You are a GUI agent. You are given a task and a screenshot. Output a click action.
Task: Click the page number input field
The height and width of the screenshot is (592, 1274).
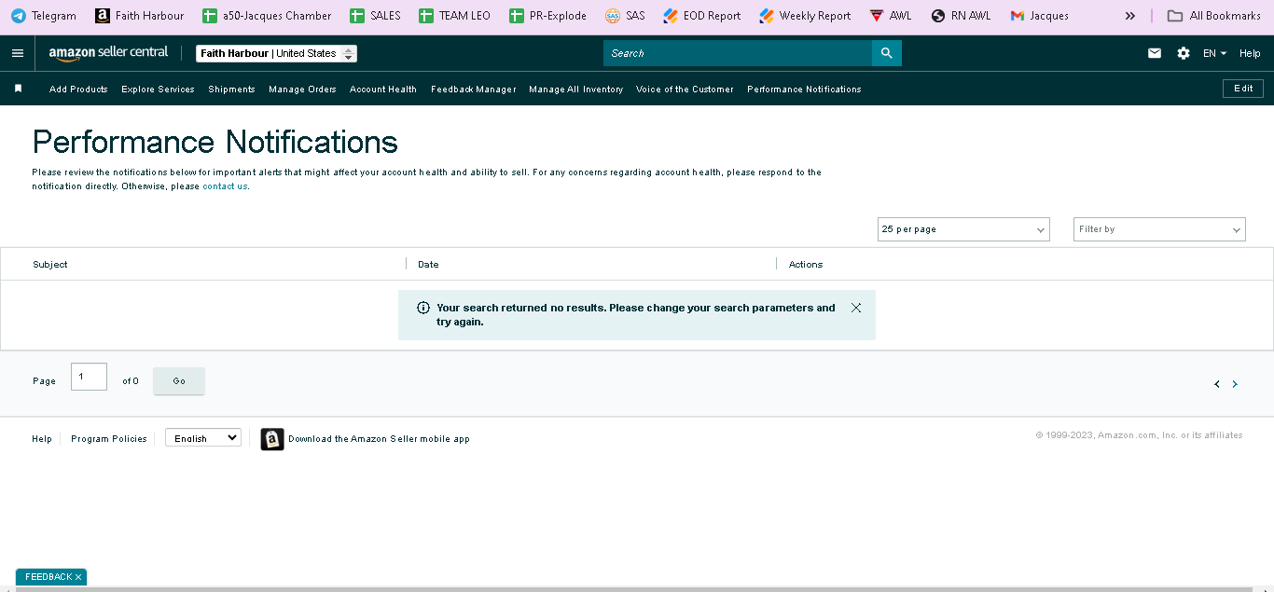tap(89, 377)
